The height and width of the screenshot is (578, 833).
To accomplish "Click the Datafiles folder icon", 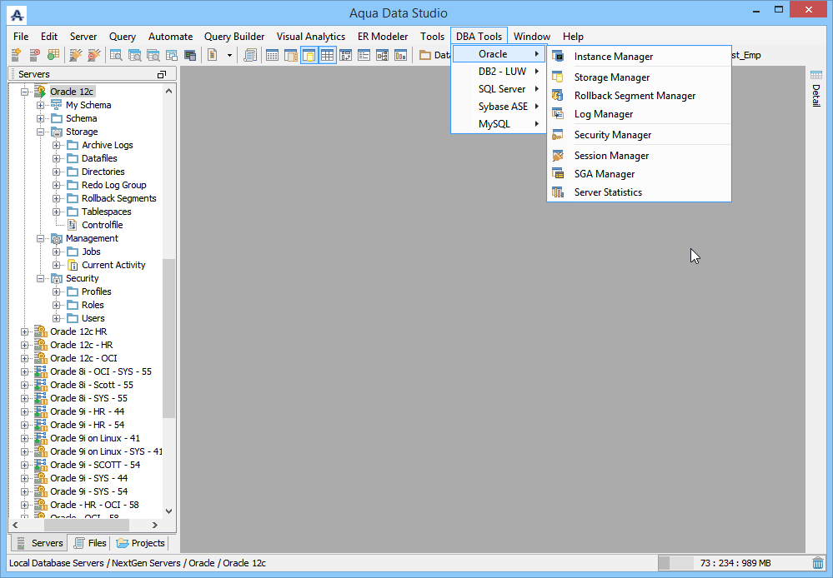I will click(x=73, y=158).
